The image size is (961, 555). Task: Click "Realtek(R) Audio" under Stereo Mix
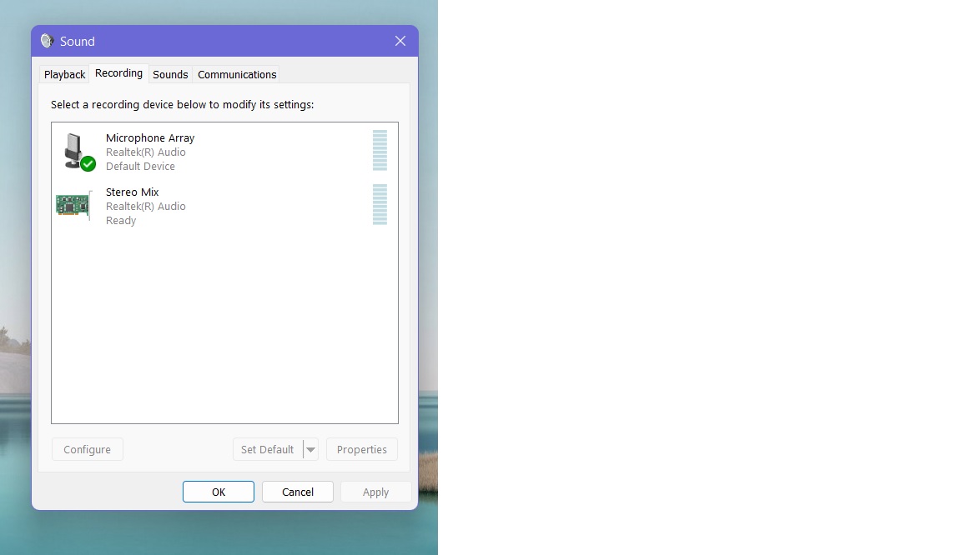146,207
